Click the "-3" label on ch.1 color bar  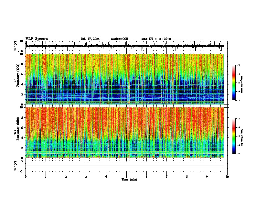239,65
